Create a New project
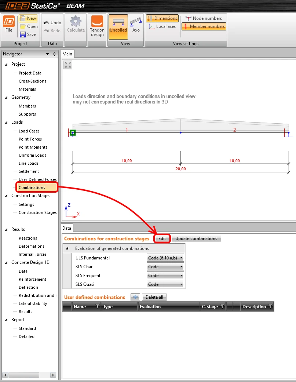The height and width of the screenshot is (382, 296). [28, 18]
